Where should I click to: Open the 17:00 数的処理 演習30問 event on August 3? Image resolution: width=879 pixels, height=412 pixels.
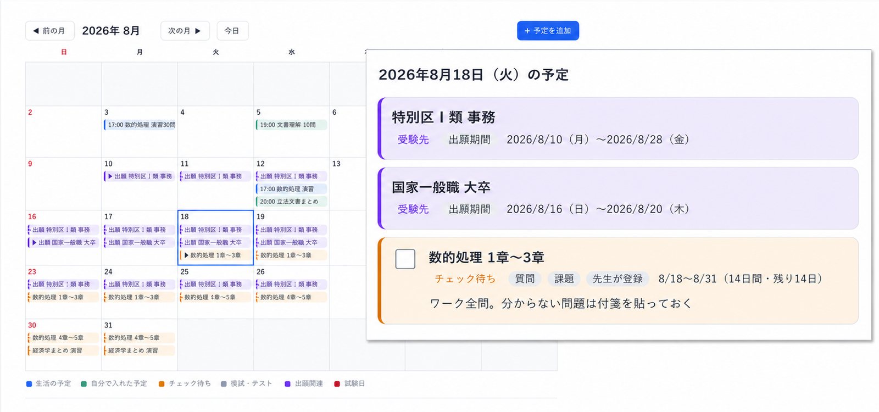[140, 125]
